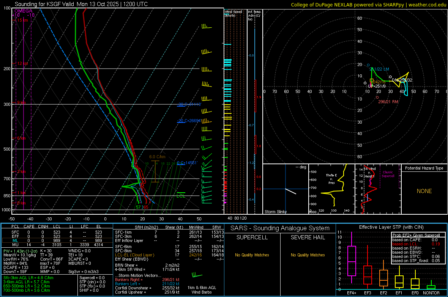This screenshot has height=297, width=448.
Task: Click the Sounding for KSGF title text
Action: [x=81, y=4]
